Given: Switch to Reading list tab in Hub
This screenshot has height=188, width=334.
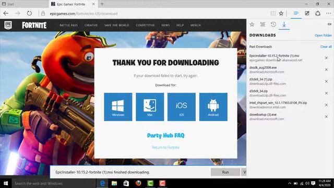Looking at the screenshot, I should click(263, 25).
